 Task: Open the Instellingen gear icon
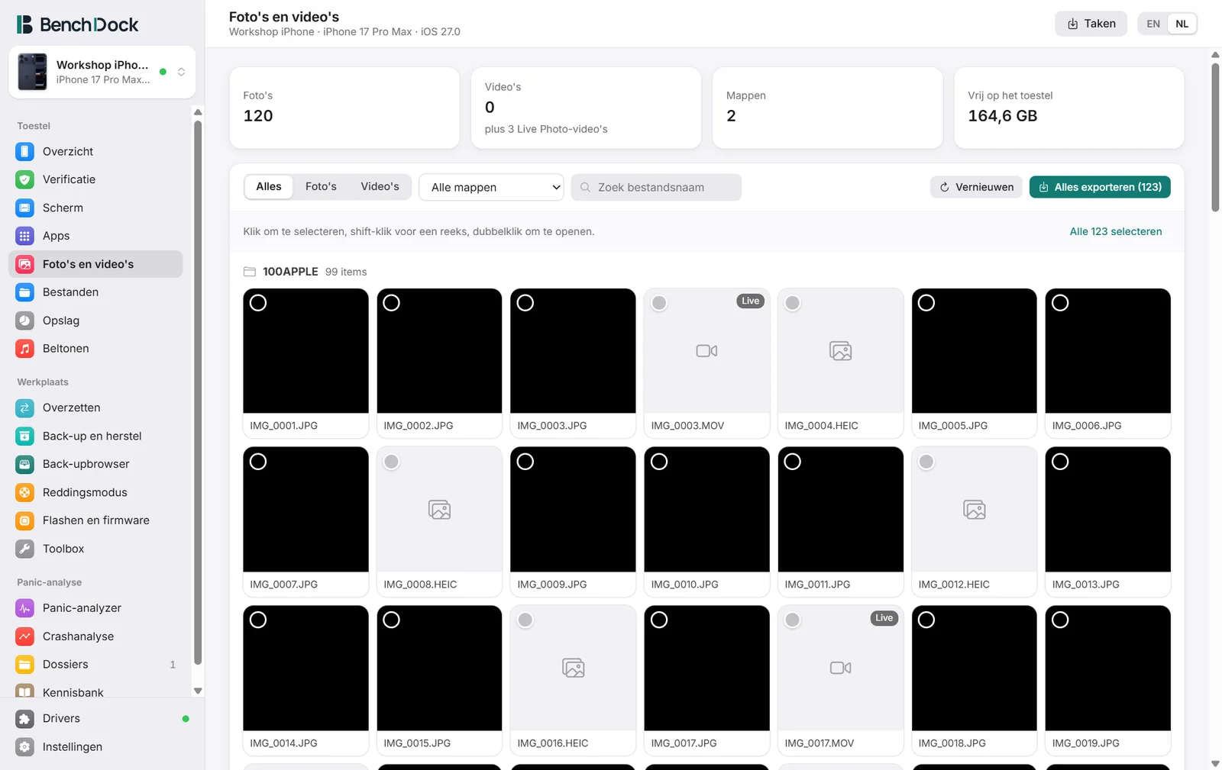(x=24, y=747)
